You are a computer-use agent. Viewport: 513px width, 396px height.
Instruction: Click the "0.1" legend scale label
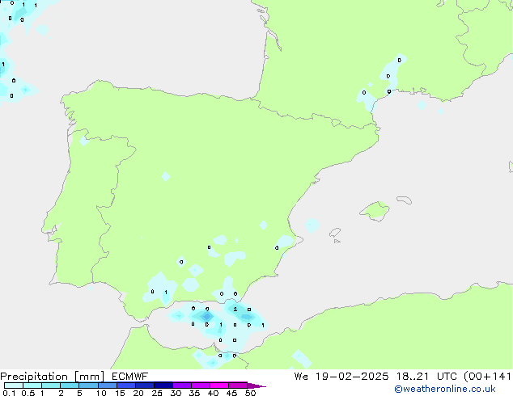click(x=9, y=393)
